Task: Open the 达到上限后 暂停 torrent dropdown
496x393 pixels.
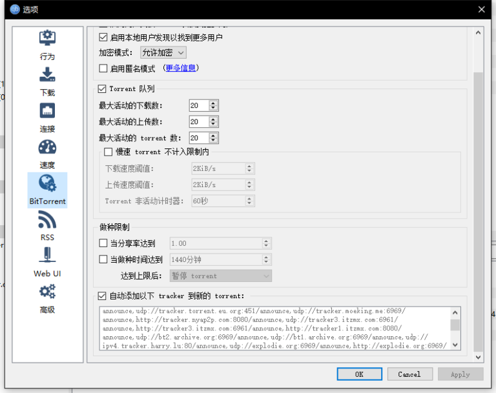Action: pyautogui.click(x=220, y=276)
